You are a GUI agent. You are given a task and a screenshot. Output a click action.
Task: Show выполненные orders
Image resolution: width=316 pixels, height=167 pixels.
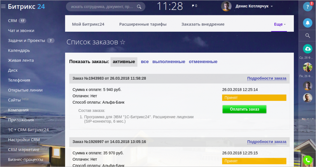169,62
